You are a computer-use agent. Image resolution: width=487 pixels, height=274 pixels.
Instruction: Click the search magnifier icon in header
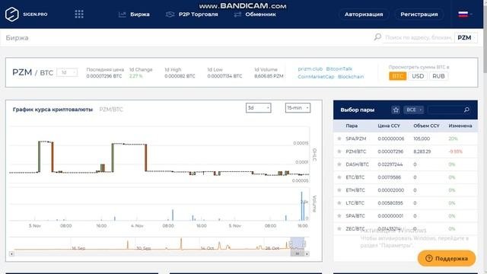click(377, 37)
